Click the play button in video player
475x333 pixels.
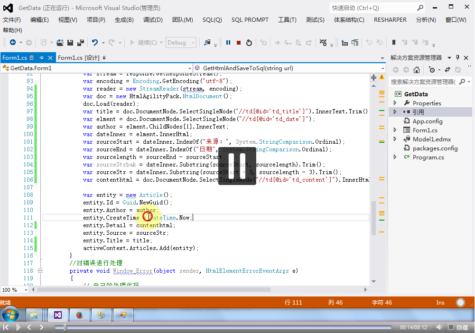18,327
